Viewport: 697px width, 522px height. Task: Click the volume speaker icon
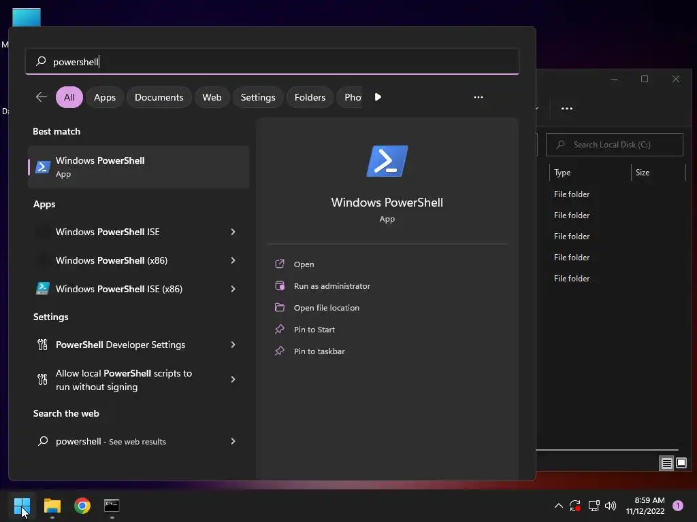pos(611,506)
